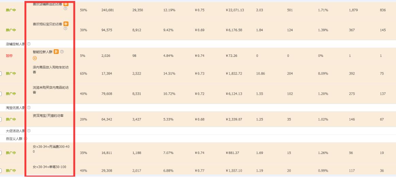Click help icon next to 店铺定制人群
396x178 pixels.
29,44
